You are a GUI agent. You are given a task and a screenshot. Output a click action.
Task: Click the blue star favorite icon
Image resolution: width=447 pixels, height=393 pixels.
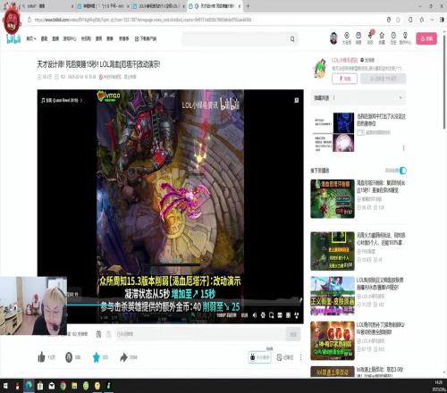click(97, 357)
